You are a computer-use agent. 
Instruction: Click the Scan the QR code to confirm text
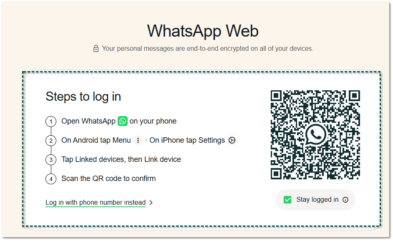[108, 179]
